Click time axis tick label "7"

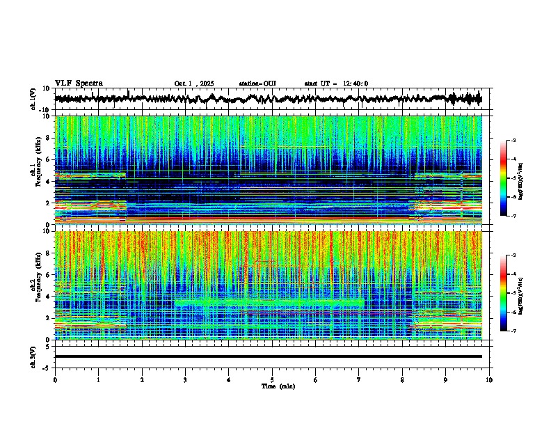[x=359, y=380]
